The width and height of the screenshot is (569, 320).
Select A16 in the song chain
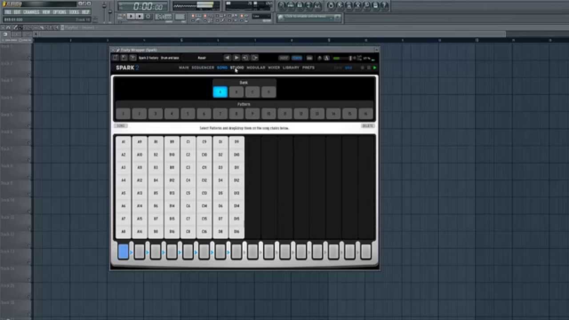[139, 232]
